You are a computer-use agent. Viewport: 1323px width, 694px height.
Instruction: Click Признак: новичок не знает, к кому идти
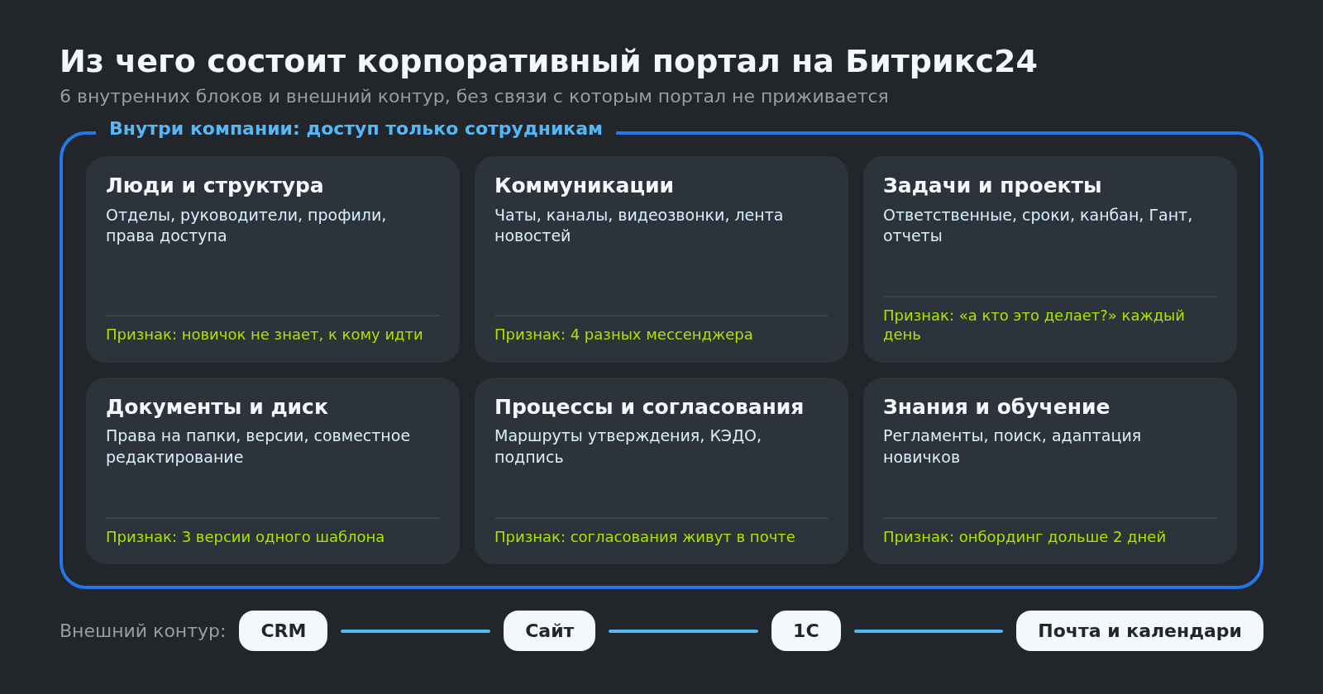coord(265,335)
